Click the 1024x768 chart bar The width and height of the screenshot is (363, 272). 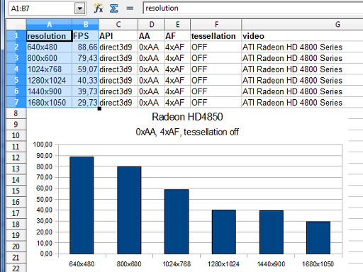tap(177, 222)
